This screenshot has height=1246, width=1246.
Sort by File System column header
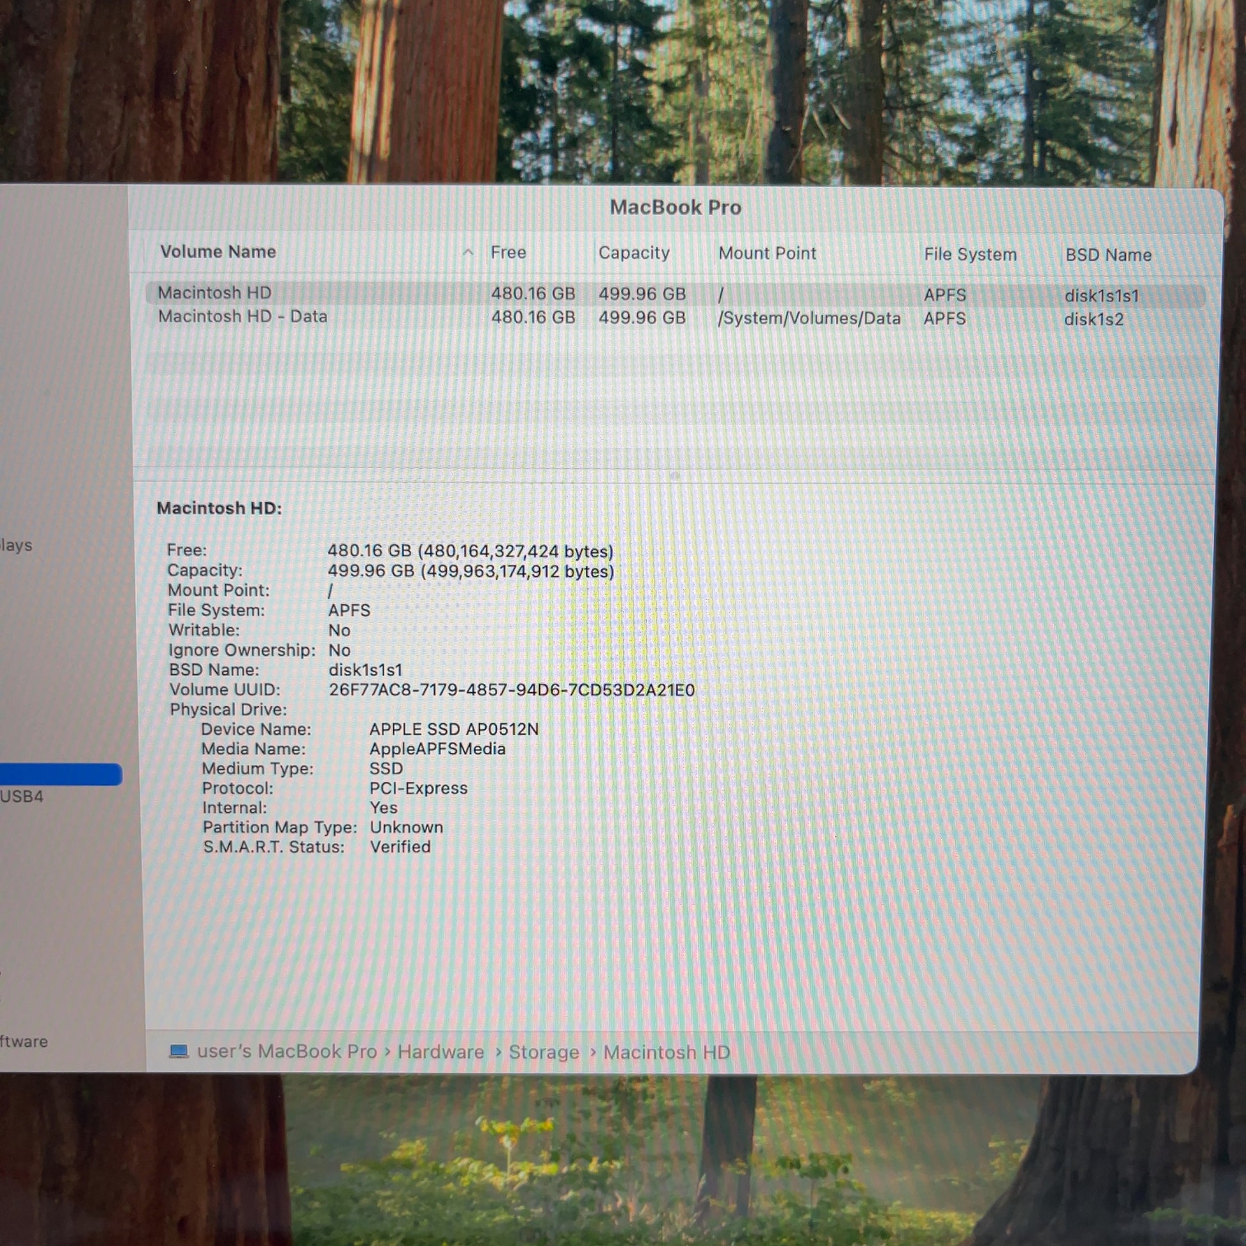[970, 254]
